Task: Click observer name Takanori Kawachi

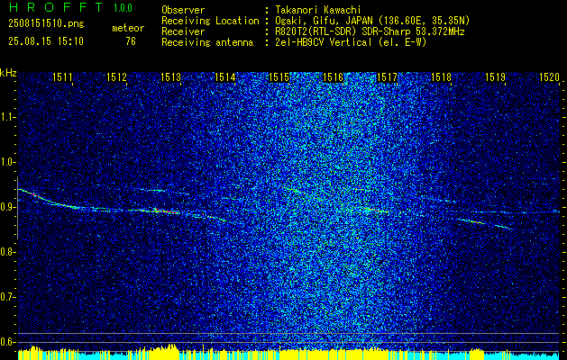Action: pyautogui.click(x=318, y=10)
